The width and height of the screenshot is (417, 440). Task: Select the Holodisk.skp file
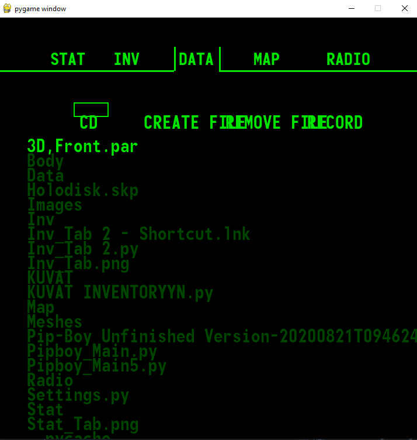coord(82,190)
